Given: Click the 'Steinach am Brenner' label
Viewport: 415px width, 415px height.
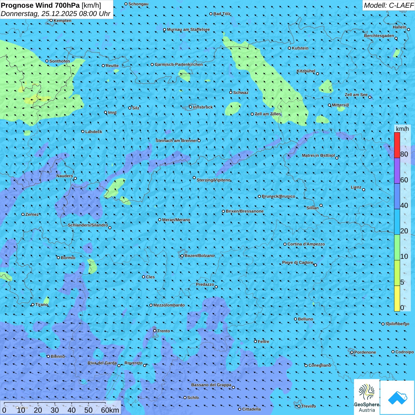Looking at the screenshot, I should 176,141.
